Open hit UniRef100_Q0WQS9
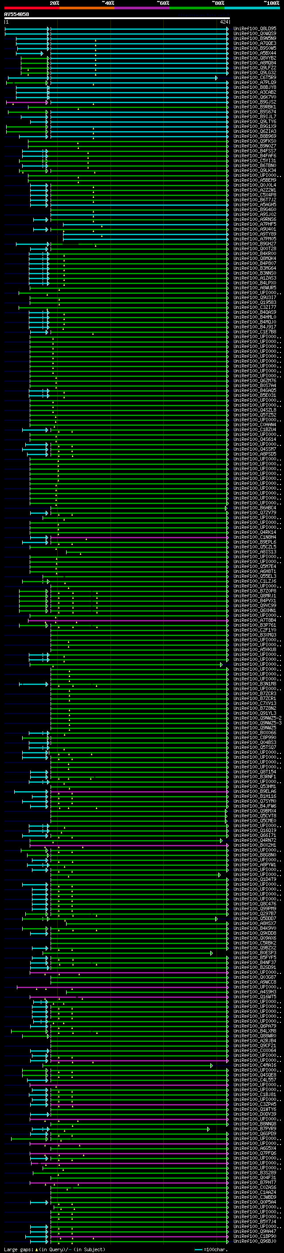The height and width of the screenshot is (1253, 284). pyautogui.click(x=254, y=34)
